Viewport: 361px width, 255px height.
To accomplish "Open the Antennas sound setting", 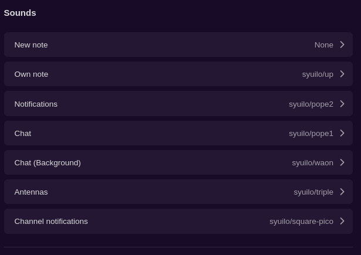I will point(178,192).
